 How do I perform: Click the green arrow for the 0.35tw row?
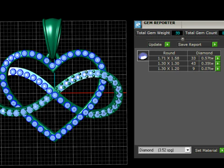pos(218,63)
